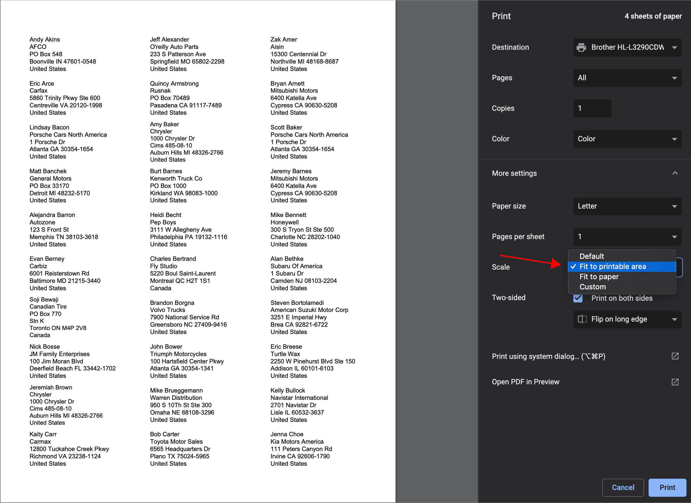
Task: Click the name 'Scott Baker' in preview
Action: 286,127
